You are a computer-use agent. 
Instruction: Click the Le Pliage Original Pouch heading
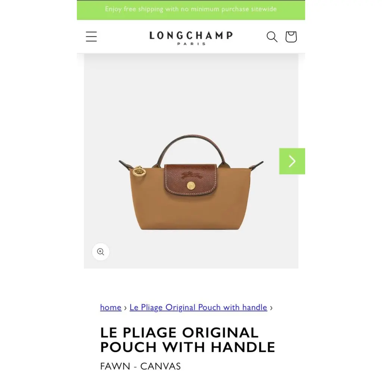pyautogui.click(x=188, y=340)
